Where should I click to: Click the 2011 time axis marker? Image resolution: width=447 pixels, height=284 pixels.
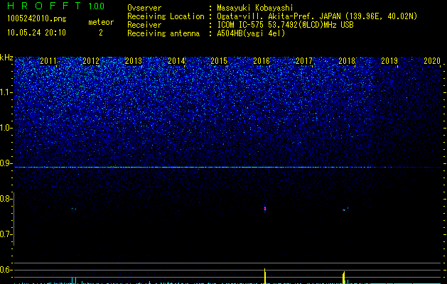[48, 61]
